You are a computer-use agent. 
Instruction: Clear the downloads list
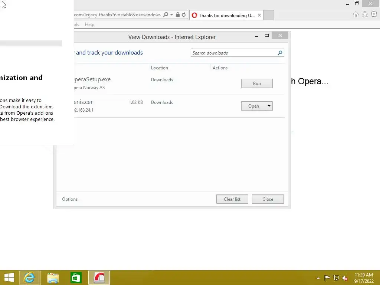click(x=232, y=199)
